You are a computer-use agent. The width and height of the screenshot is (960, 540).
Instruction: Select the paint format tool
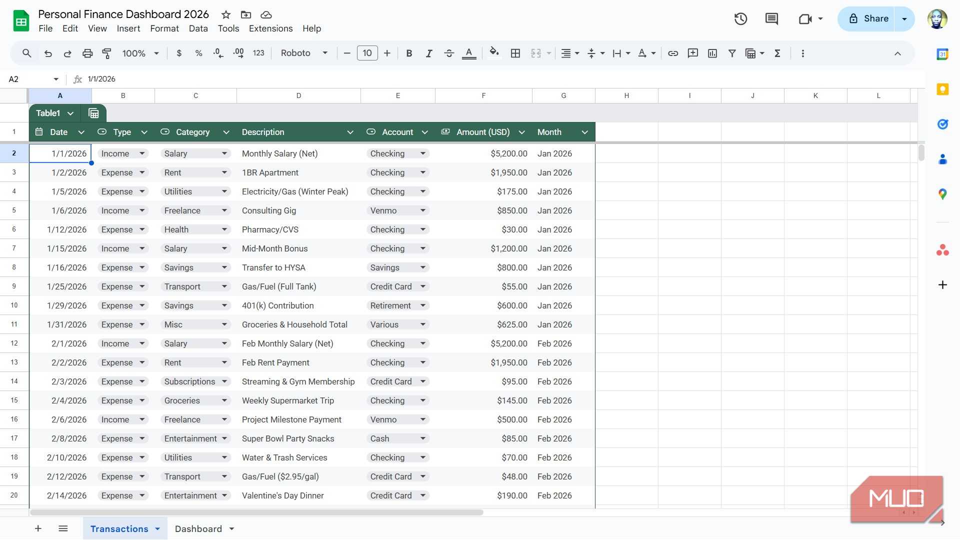(106, 53)
